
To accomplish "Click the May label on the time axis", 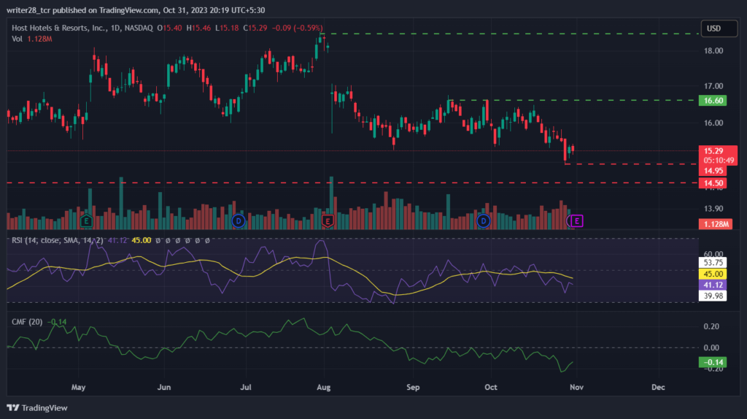I will 78,387.
